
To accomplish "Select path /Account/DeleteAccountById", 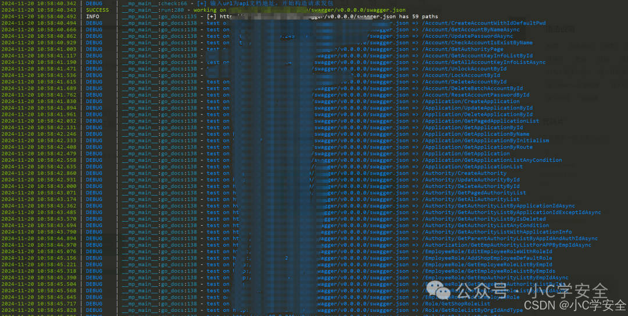I will click(464, 82).
